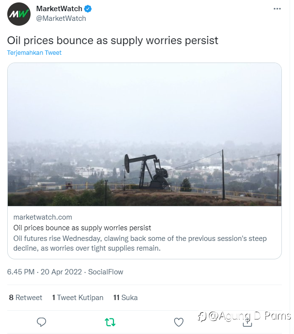Like the tweet with the heart icon
Image resolution: width=294 pixels, height=334 pixels.
pos(179,322)
